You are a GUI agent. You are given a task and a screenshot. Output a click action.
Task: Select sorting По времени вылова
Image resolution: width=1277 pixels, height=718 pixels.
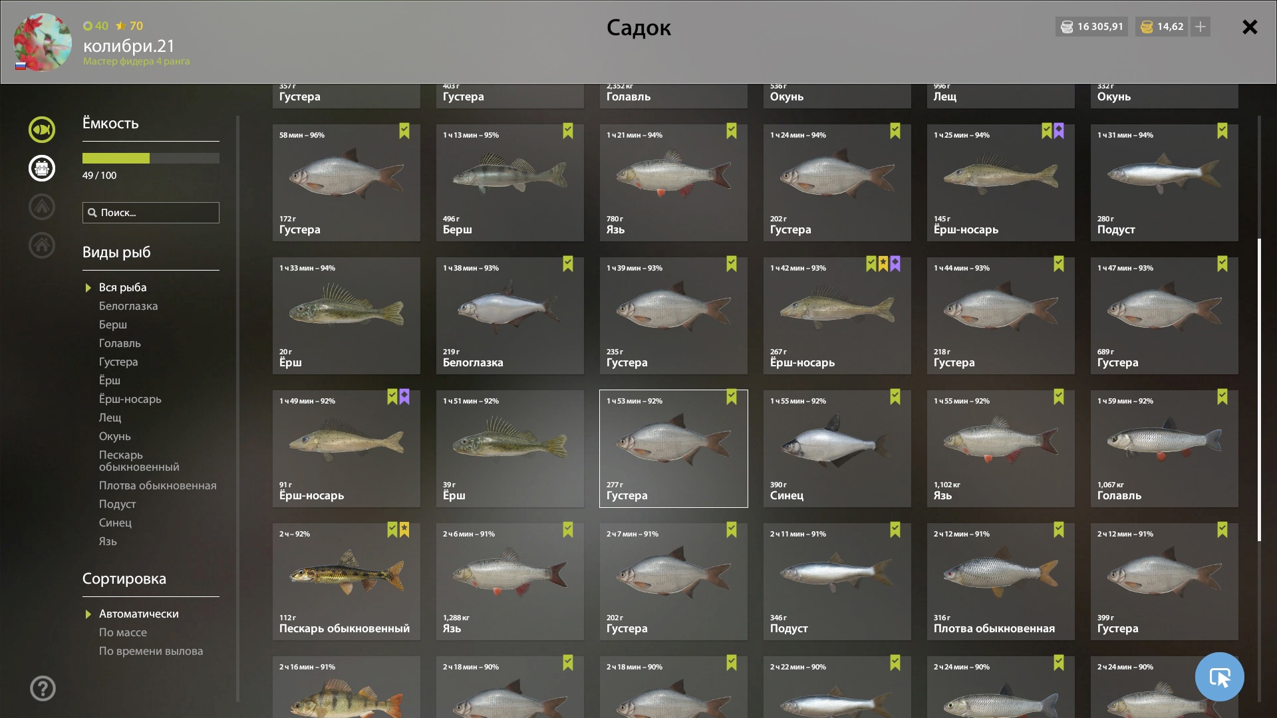pos(151,651)
